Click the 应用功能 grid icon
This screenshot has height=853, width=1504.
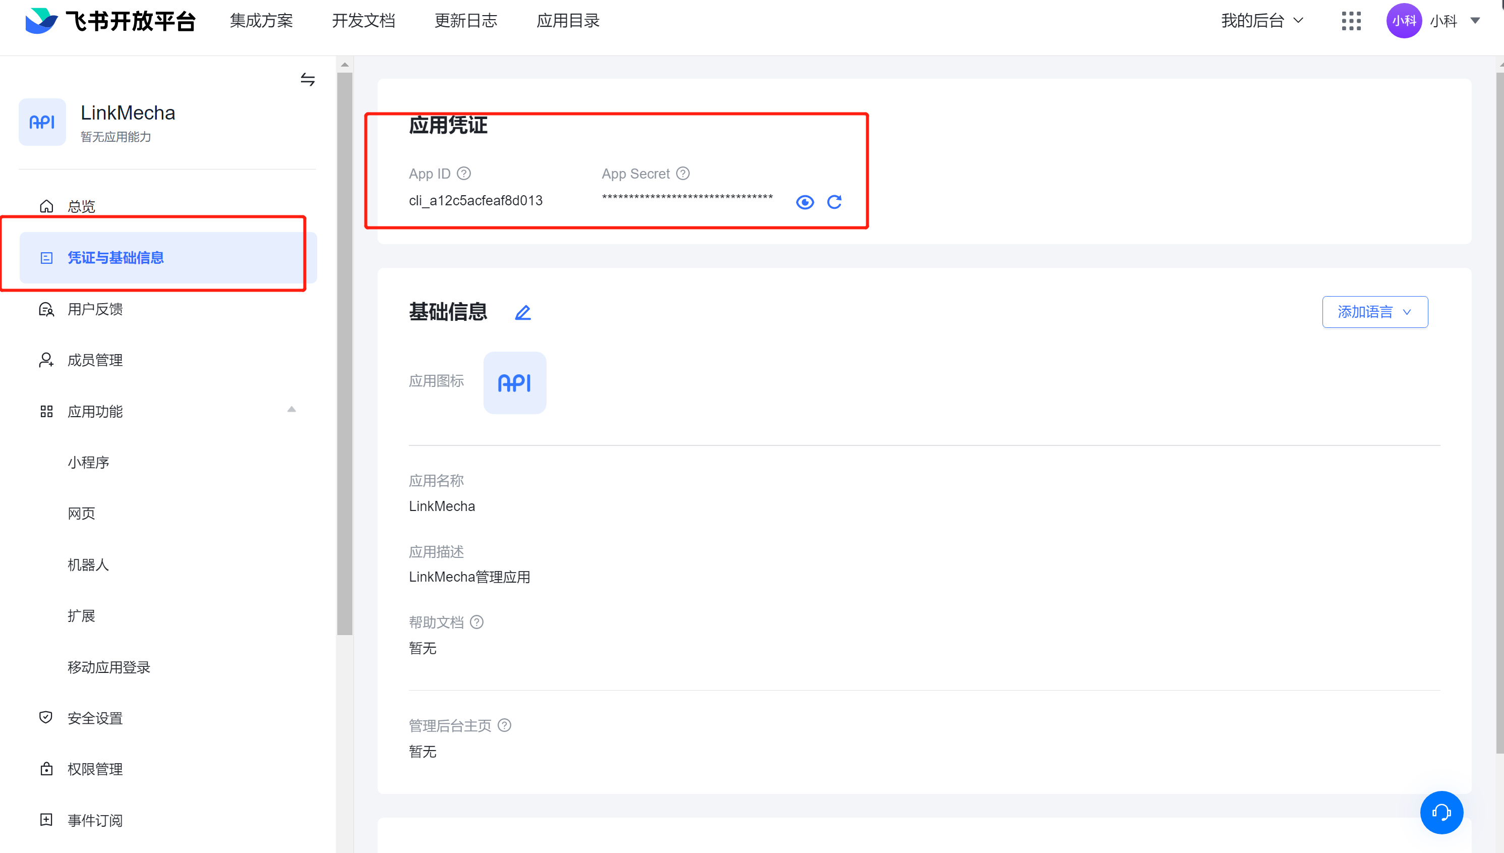pyautogui.click(x=47, y=411)
